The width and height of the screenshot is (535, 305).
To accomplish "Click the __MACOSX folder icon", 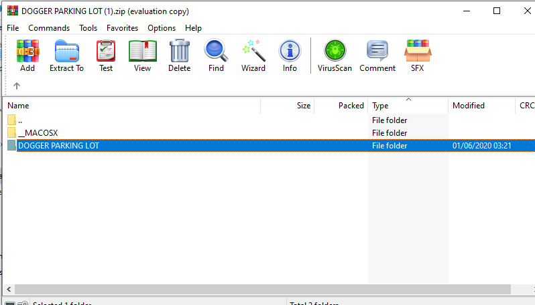I will [11, 132].
